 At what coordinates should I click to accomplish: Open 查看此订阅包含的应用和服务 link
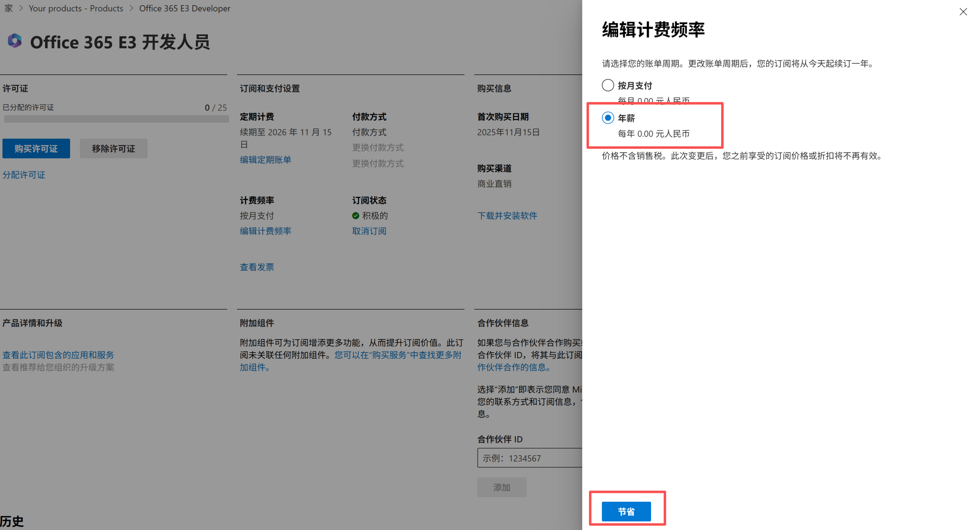pos(58,355)
